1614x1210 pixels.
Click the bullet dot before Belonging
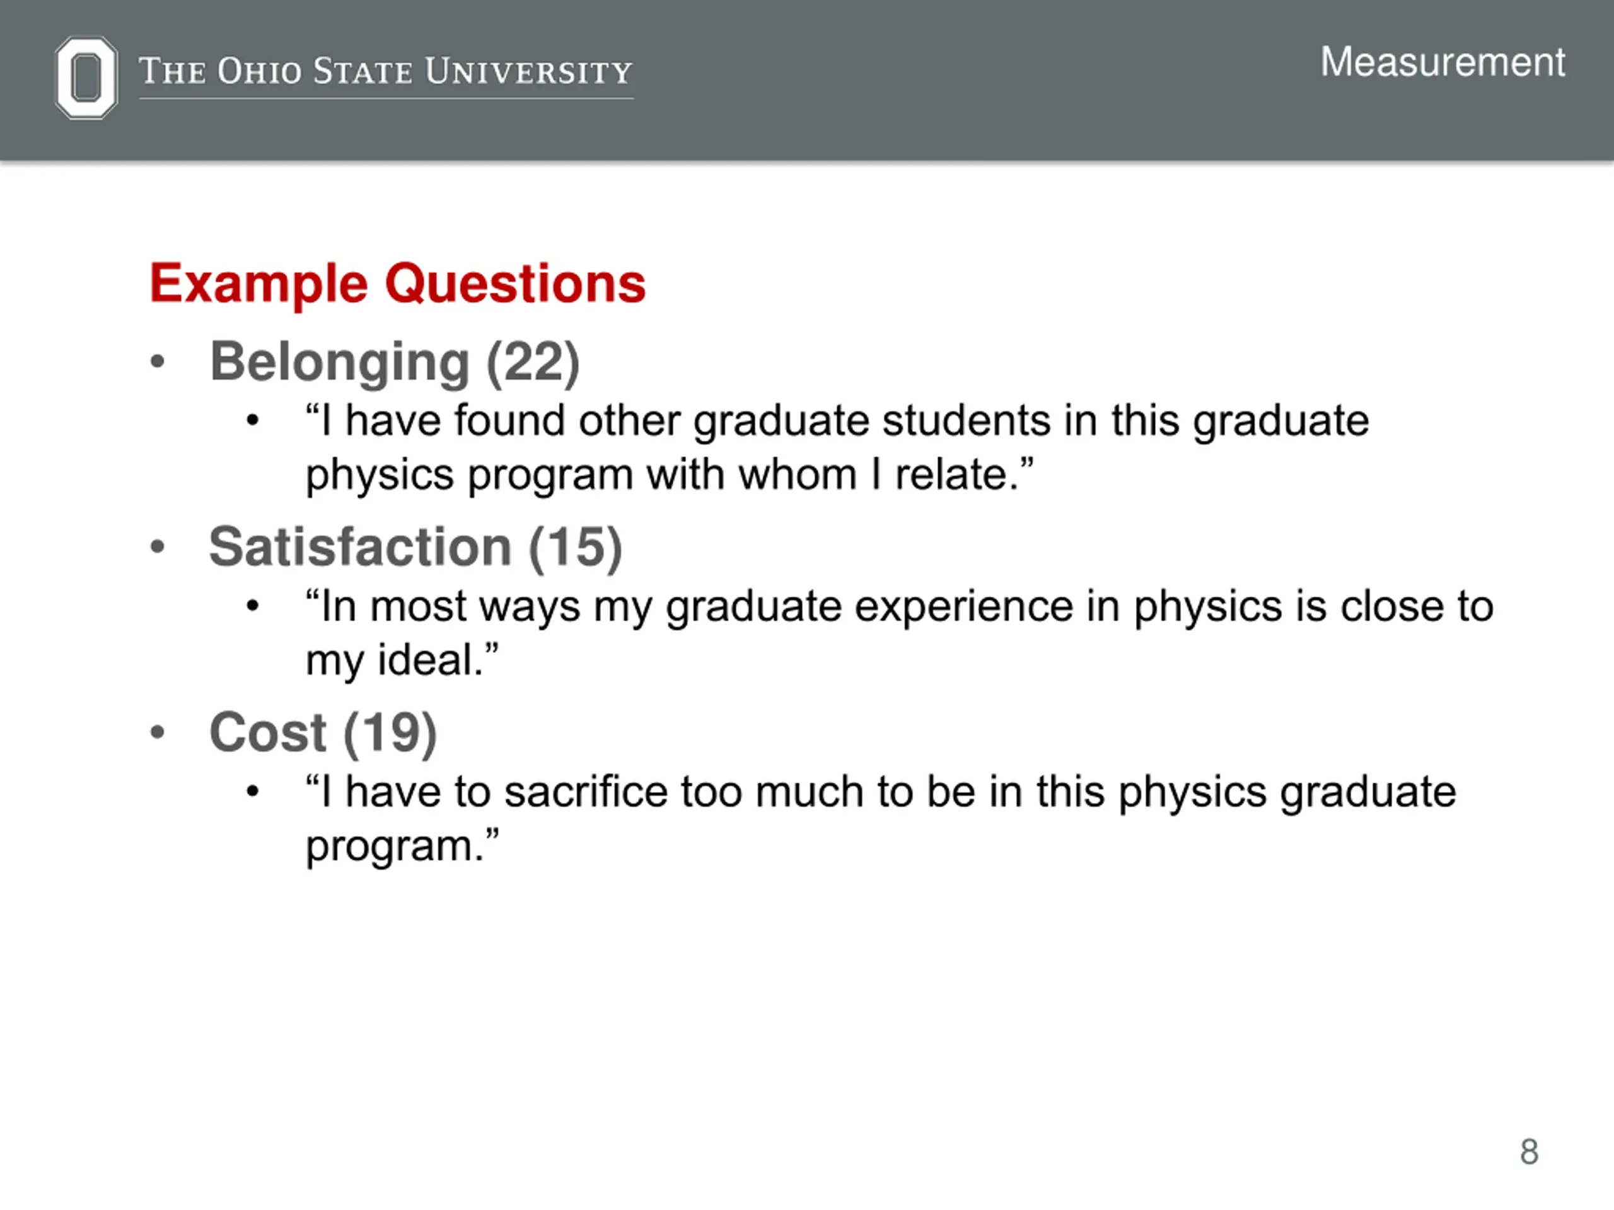coord(157,361)
